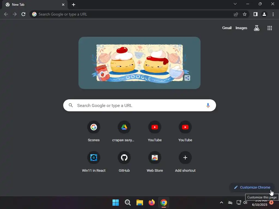Viewport: 279px width, 209px height.
Task: Open Search Labs flask icon
Action: 257,28
